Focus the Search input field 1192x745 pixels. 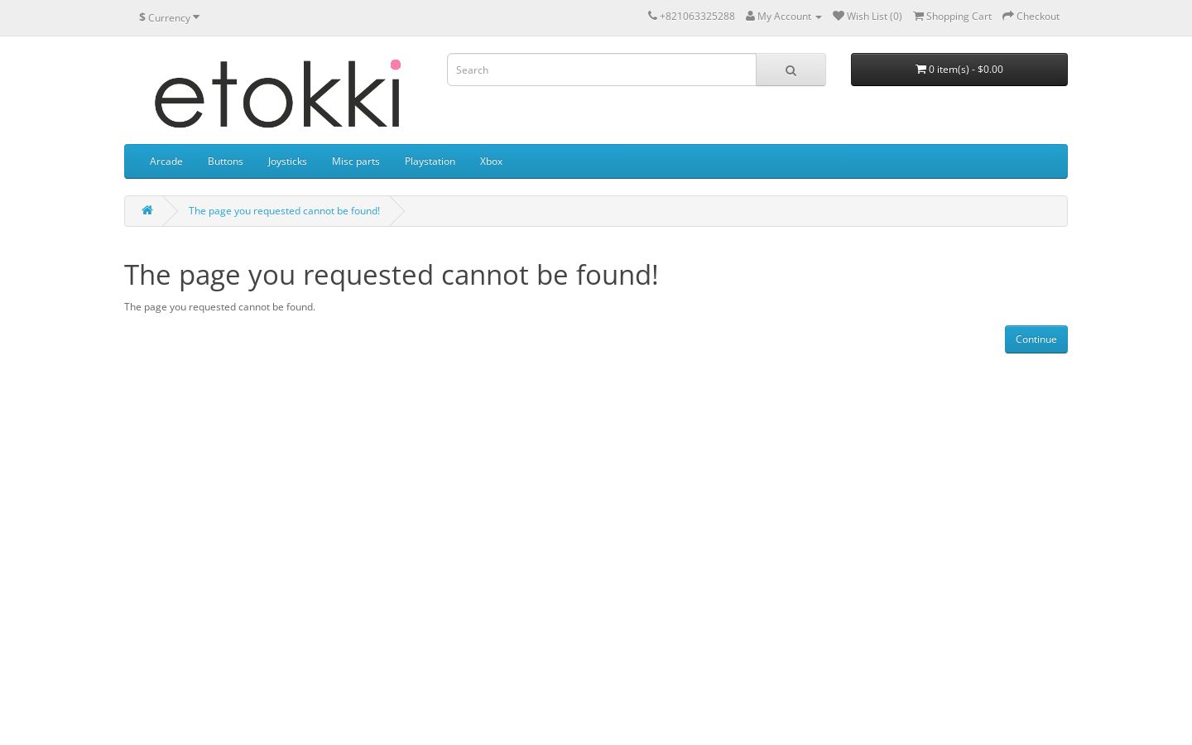[602, 70]
